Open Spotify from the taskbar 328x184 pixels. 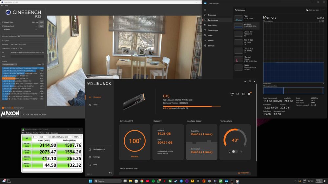coord(153,181)
